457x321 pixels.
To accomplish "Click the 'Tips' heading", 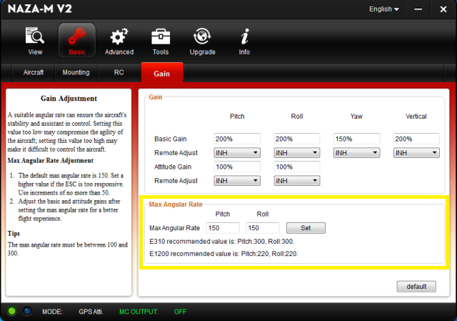I will 14,234.
